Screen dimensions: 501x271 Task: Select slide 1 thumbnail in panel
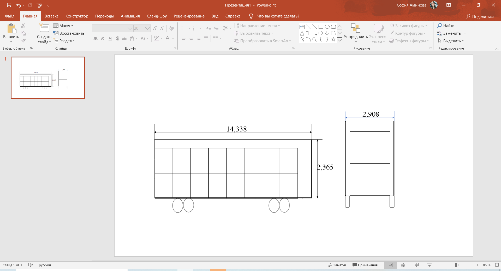pyautogui.click(x=48, y=78)
